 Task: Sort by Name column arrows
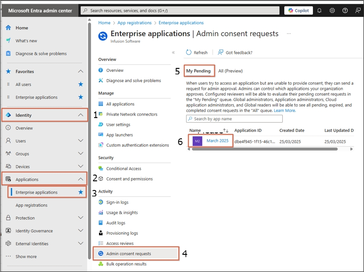(x=226, y=130)
